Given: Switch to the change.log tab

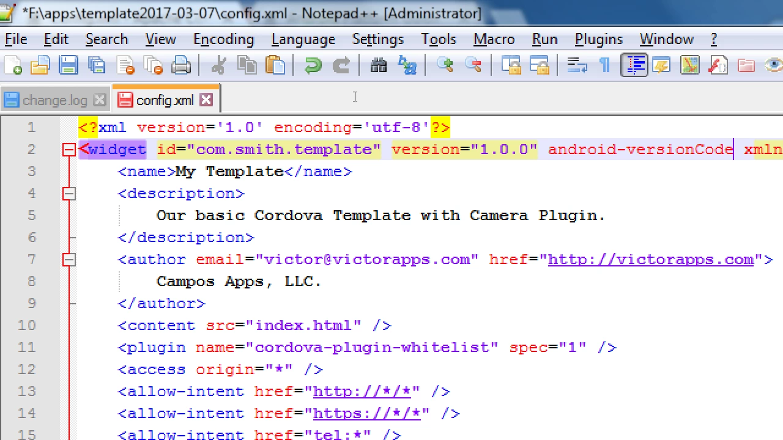Looking at the screenshot, I should click(x=55, y=100).
